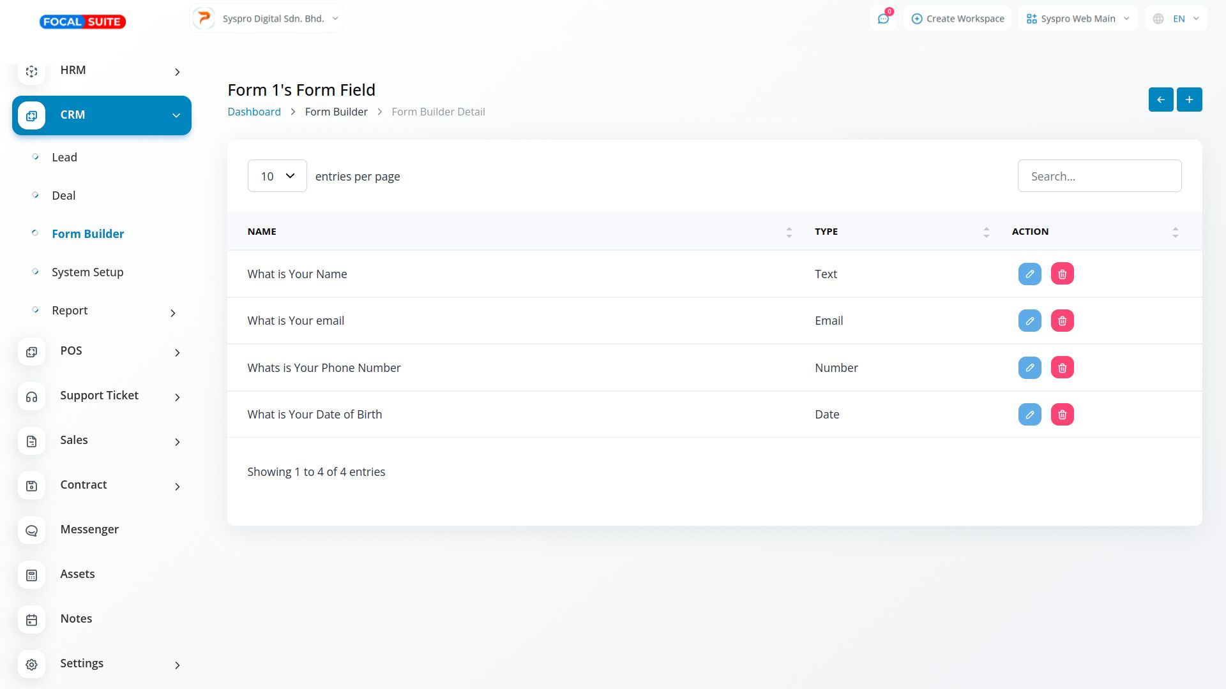
Task: Edit the 'What is Your Name' field
Action: click(x=1029, y=274)
